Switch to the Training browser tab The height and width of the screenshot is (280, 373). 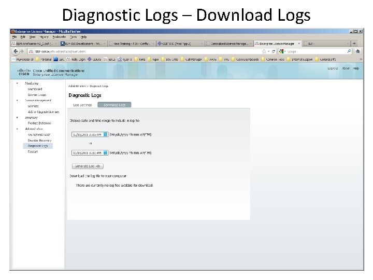point(131,44)
